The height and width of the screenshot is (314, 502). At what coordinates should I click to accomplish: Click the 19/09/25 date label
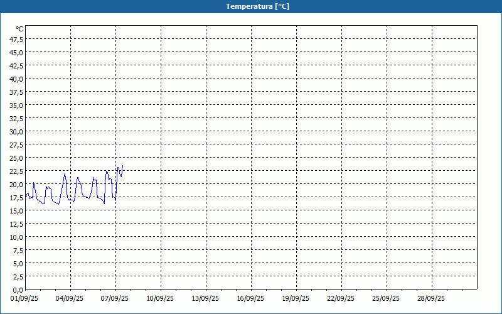point(296,299)
